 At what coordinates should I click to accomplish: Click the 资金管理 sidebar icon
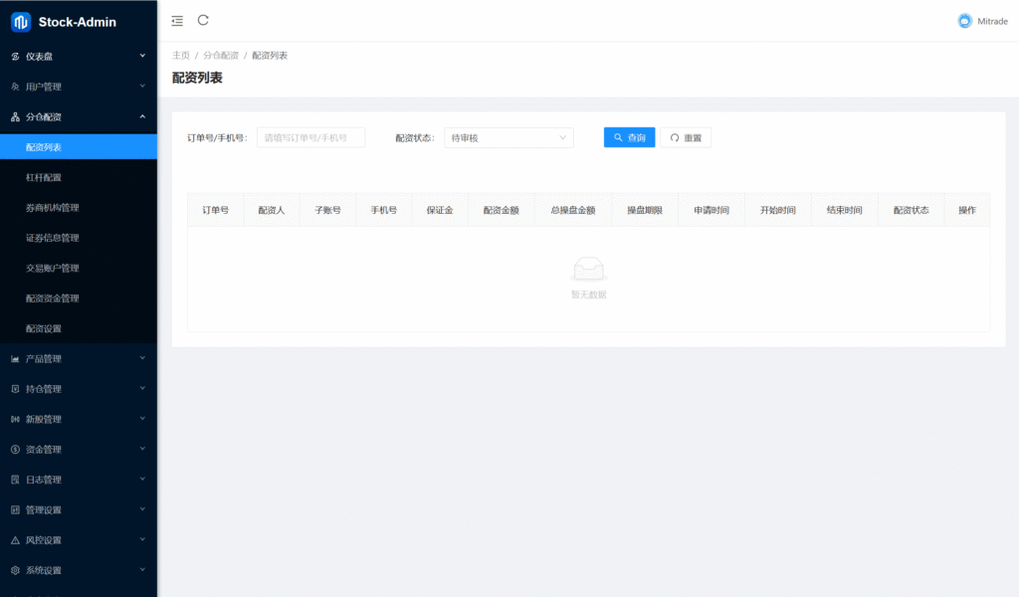click(x=15, y=450)
